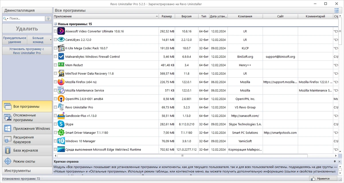Viewport: 344px width, 183px height.
Task: Sort by the Дата установки column header
Action: click(x=219, y=16)
